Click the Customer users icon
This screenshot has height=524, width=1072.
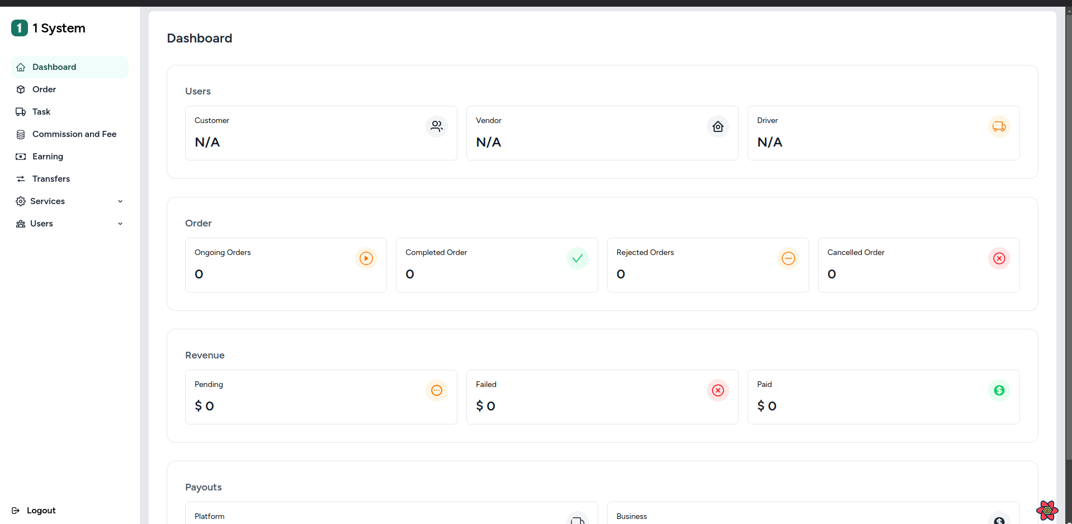pos(436,126)
